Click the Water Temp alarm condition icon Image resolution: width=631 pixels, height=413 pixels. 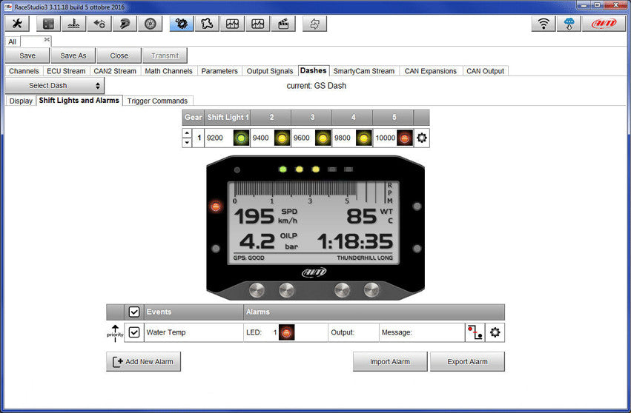click(475, 332)
